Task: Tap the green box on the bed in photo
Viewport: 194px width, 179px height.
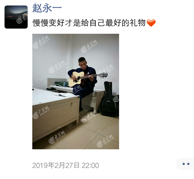Action: (62, 84)
